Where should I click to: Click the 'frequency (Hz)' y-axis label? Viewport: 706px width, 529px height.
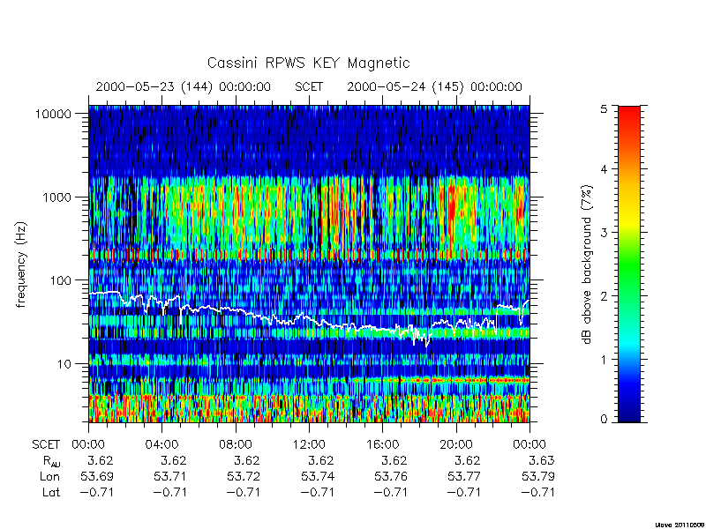[21, 265]
